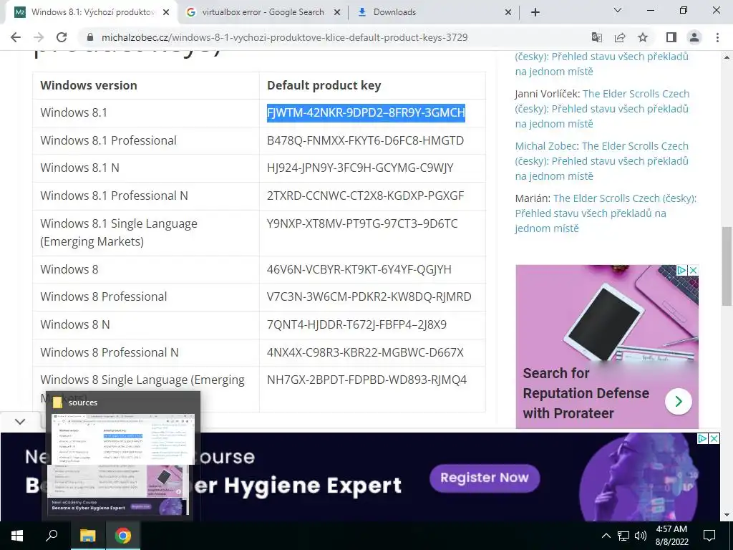
Task: Click the Windows version column header
Action: pyautogui.click(x=89, y=85)
